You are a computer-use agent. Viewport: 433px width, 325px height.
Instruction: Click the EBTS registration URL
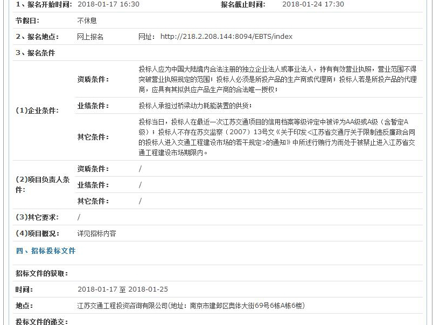click(226, 37)
